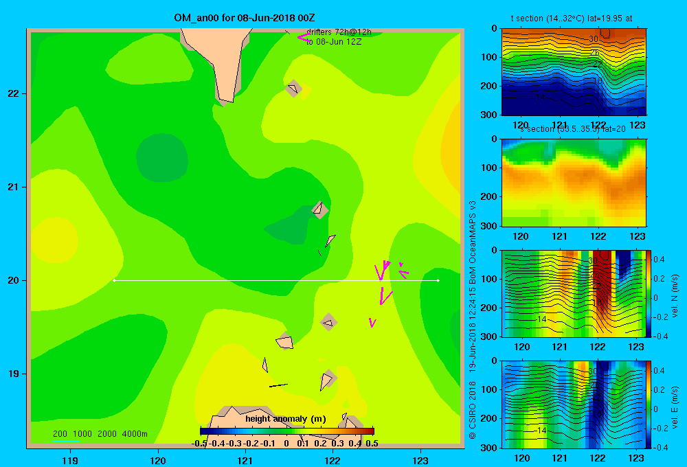
Task: Open the eastward velocity section plot
Action: pyautogui.click(x=573, y=405)
